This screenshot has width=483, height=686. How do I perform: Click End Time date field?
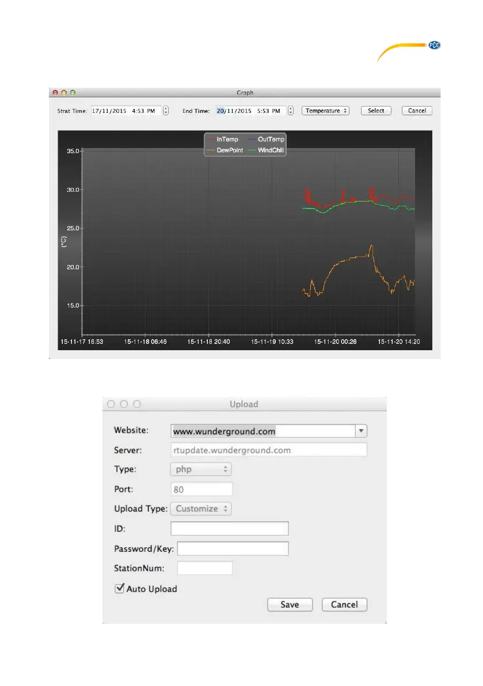click(x=251, y=111)
